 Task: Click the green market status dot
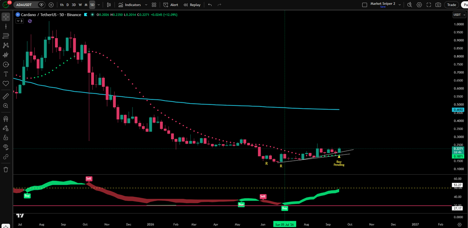click(x=92, y=15)
